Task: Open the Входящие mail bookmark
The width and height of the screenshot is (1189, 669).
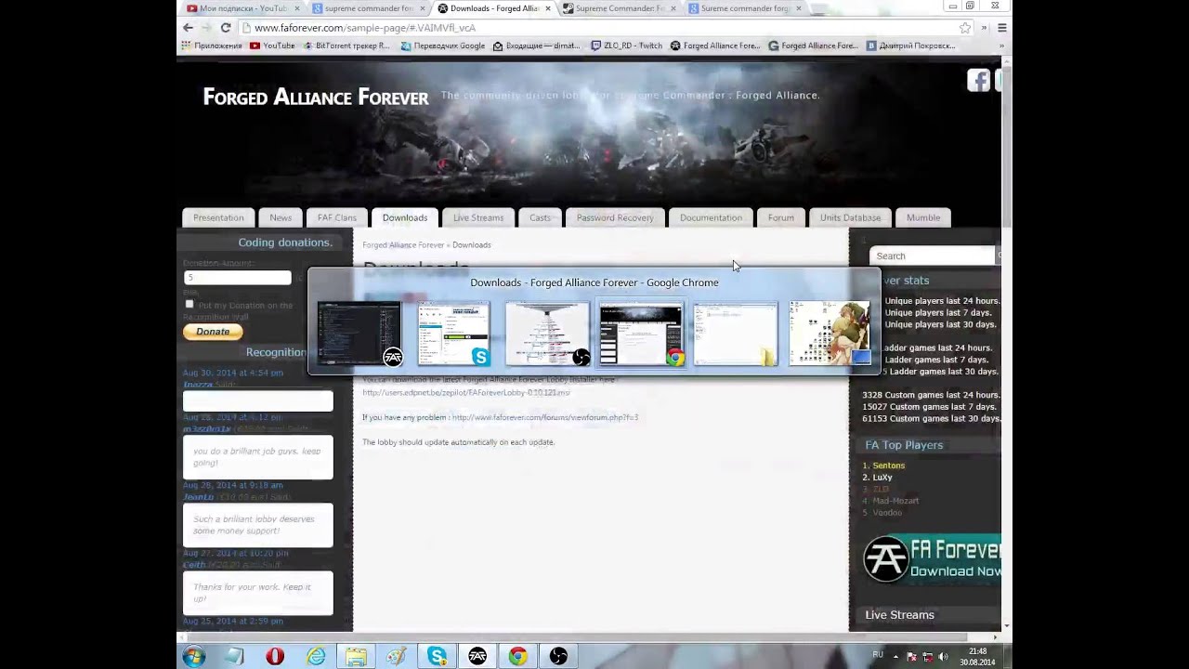Action: pyautogui.click(x=536, y=46)
